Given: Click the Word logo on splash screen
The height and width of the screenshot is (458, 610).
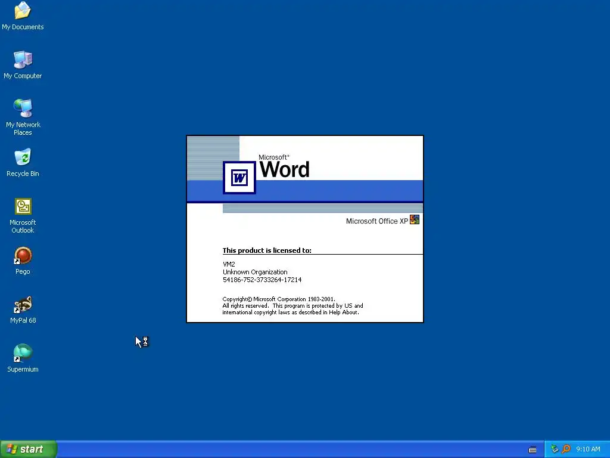Looking at the screenshot, I should click(x=239, y=178).
